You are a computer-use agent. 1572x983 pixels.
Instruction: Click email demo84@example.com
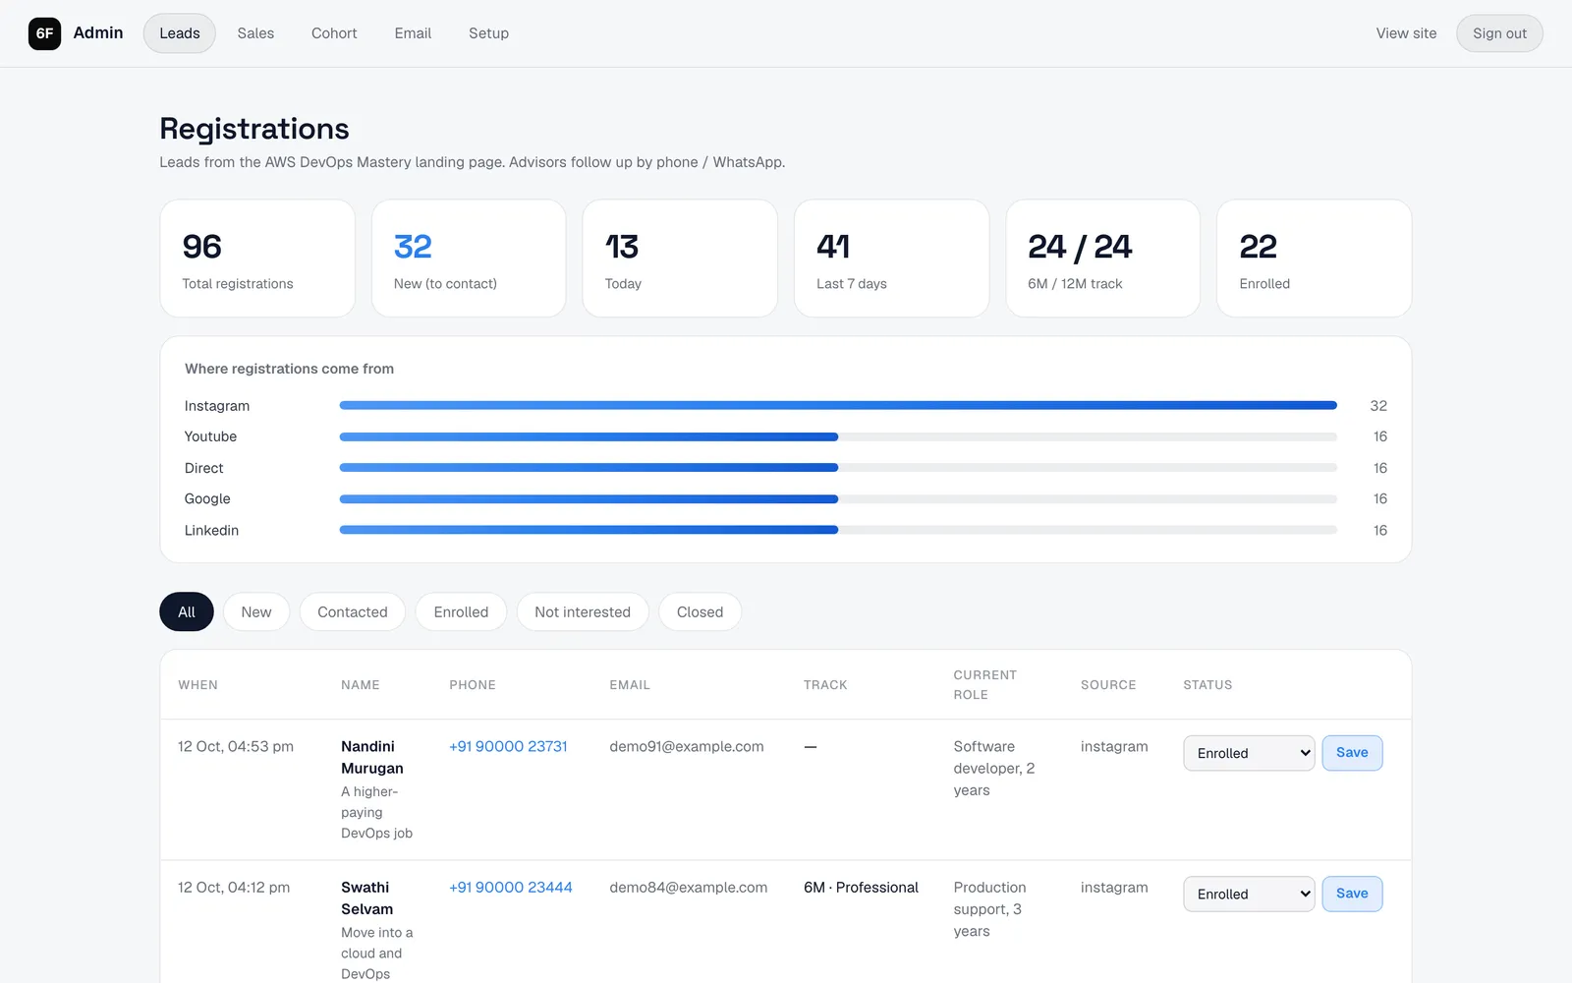689,887
